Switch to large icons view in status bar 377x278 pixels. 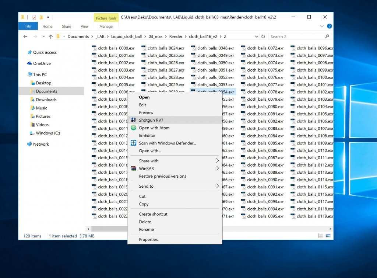(328, 236)
